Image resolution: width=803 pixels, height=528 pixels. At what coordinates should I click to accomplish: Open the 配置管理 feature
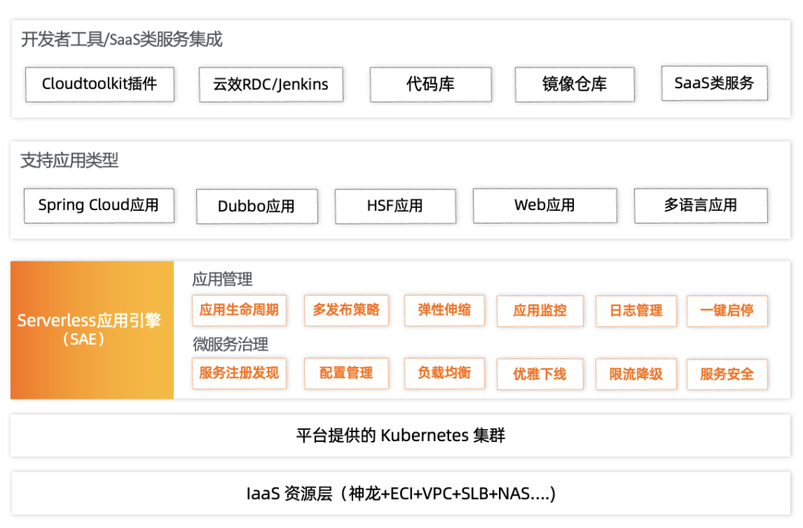coord(346,374)
